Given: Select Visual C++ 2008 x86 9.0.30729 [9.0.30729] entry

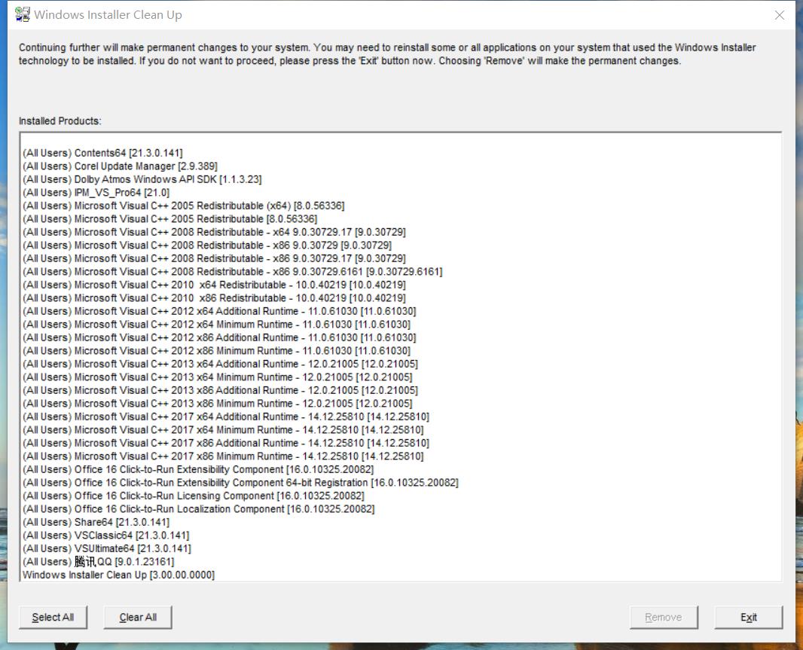Looking at the screenshot, I should (207, 246).
